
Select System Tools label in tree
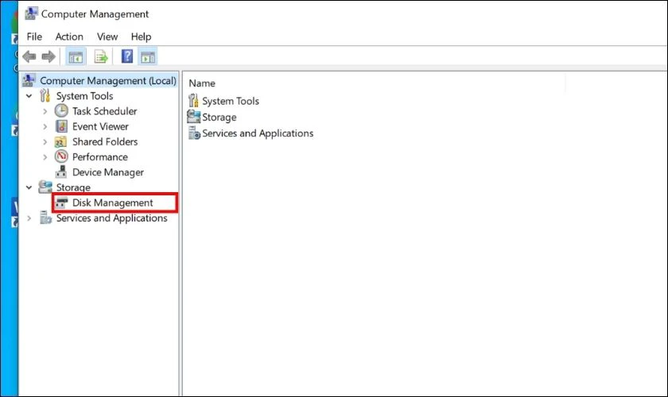[x=84, y=96]
